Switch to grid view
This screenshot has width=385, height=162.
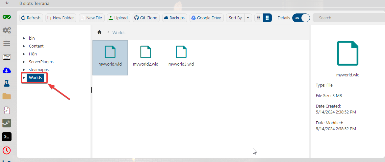[268, 18]
